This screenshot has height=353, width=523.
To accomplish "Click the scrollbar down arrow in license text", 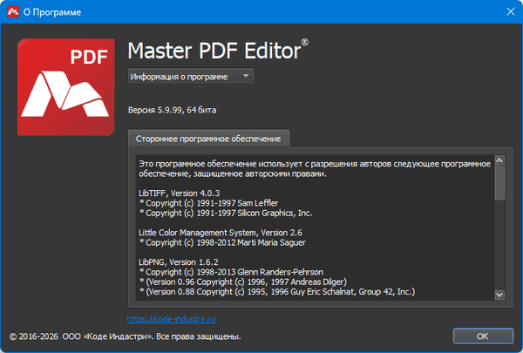I will [499, 295].
